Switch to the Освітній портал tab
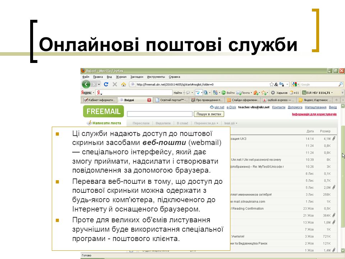 pos(172,100)
